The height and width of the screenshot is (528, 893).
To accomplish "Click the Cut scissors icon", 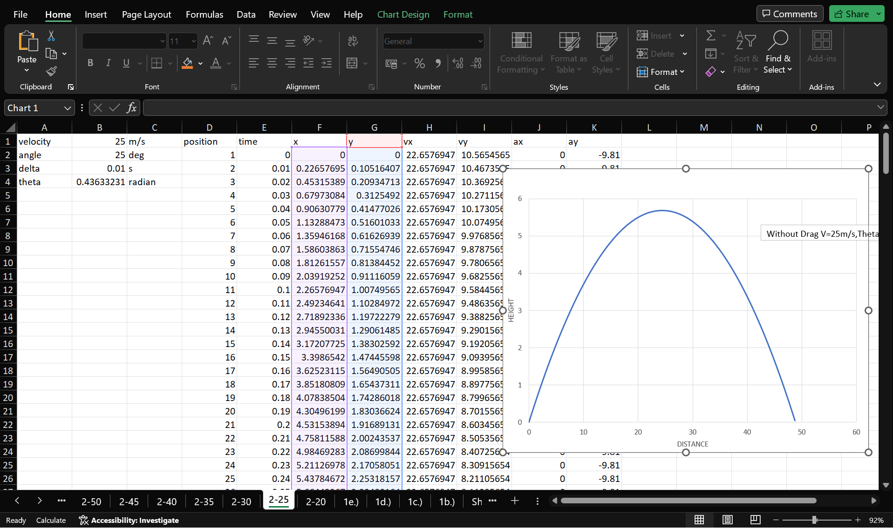I will coord(51,36).
